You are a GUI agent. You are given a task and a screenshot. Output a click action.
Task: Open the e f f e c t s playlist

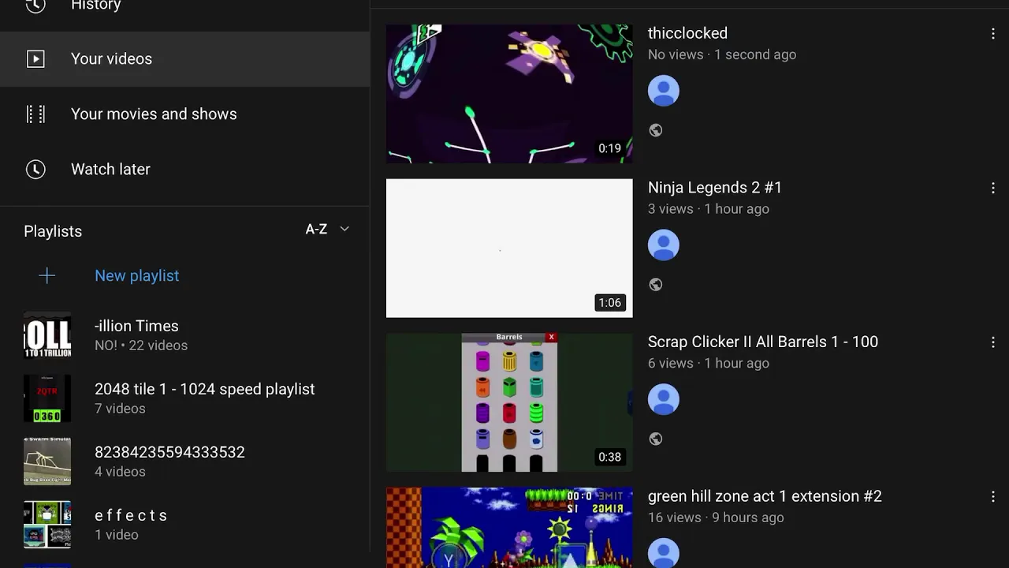(131, 515)
